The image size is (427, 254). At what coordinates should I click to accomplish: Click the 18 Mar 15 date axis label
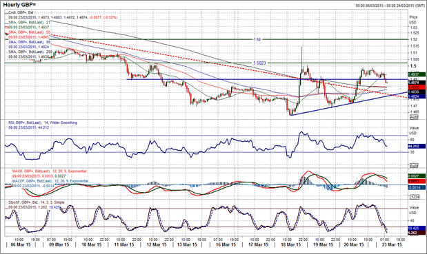pyautogui.click(x=290, y=244)
